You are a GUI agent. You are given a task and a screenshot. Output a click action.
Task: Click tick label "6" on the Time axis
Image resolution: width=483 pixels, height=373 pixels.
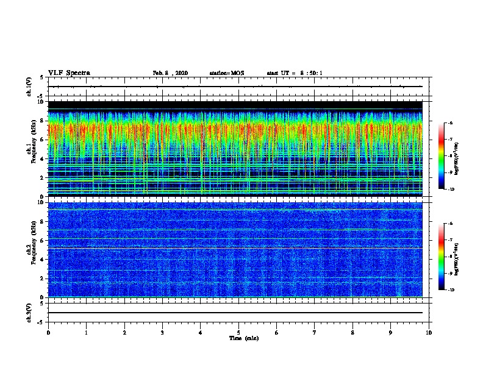click(x=277, y=333)
